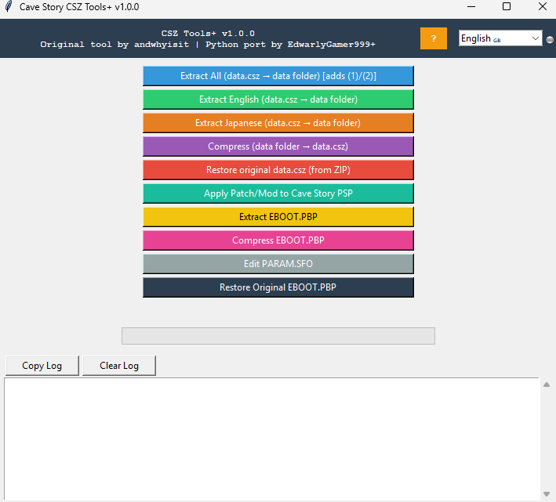Click the Extract English button
Screen dimensions: 556x502
pos(278,99)
